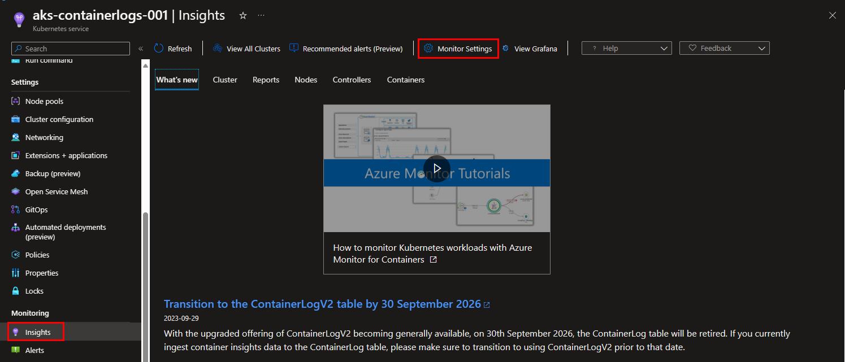Click View Grafana icon
Screen dimensions: 845x362
[505, 49]
